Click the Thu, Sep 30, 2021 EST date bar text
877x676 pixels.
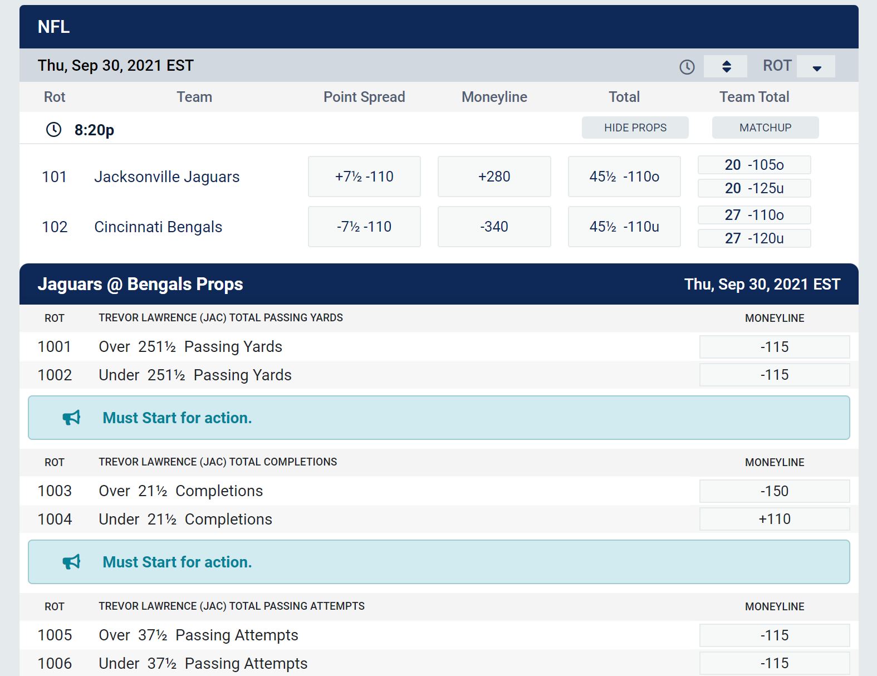tap(116, 66)
